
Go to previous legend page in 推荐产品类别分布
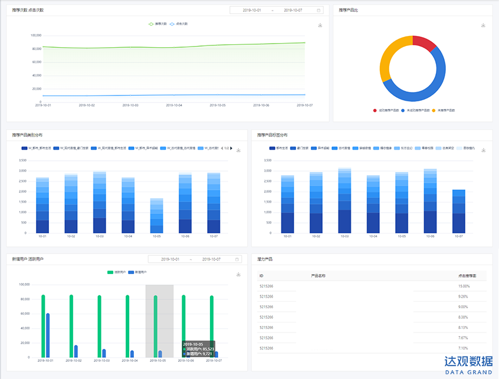click(x=221, y=149)
